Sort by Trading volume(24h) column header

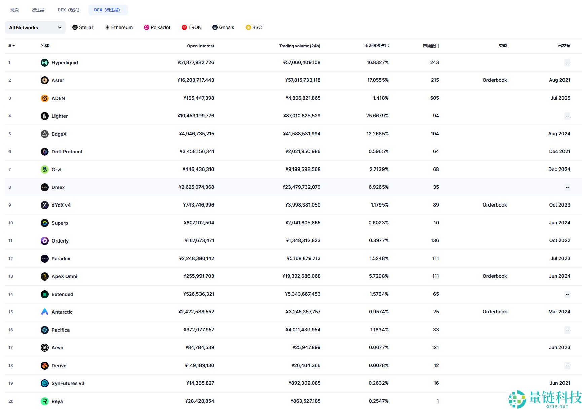pos(299,46)
